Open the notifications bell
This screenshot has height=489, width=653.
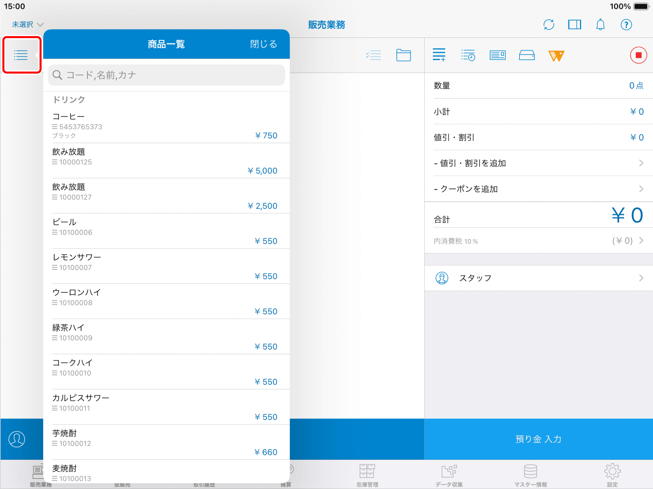[x=600, y=25]
